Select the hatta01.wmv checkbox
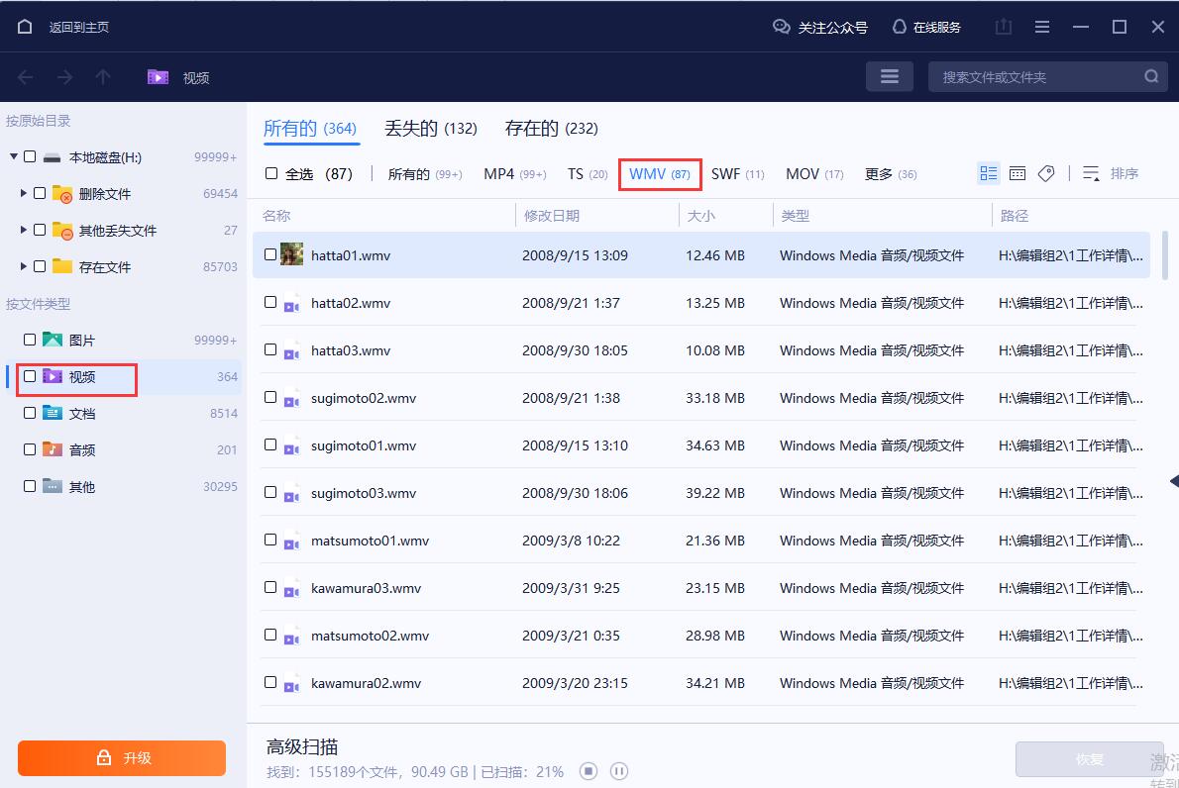The height and width of the screenshot is (788, 1179). pos(269,254)
